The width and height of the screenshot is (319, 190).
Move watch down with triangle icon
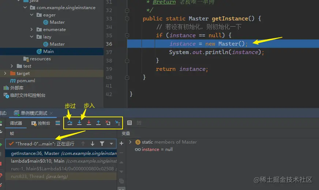(x=121, y=172)
